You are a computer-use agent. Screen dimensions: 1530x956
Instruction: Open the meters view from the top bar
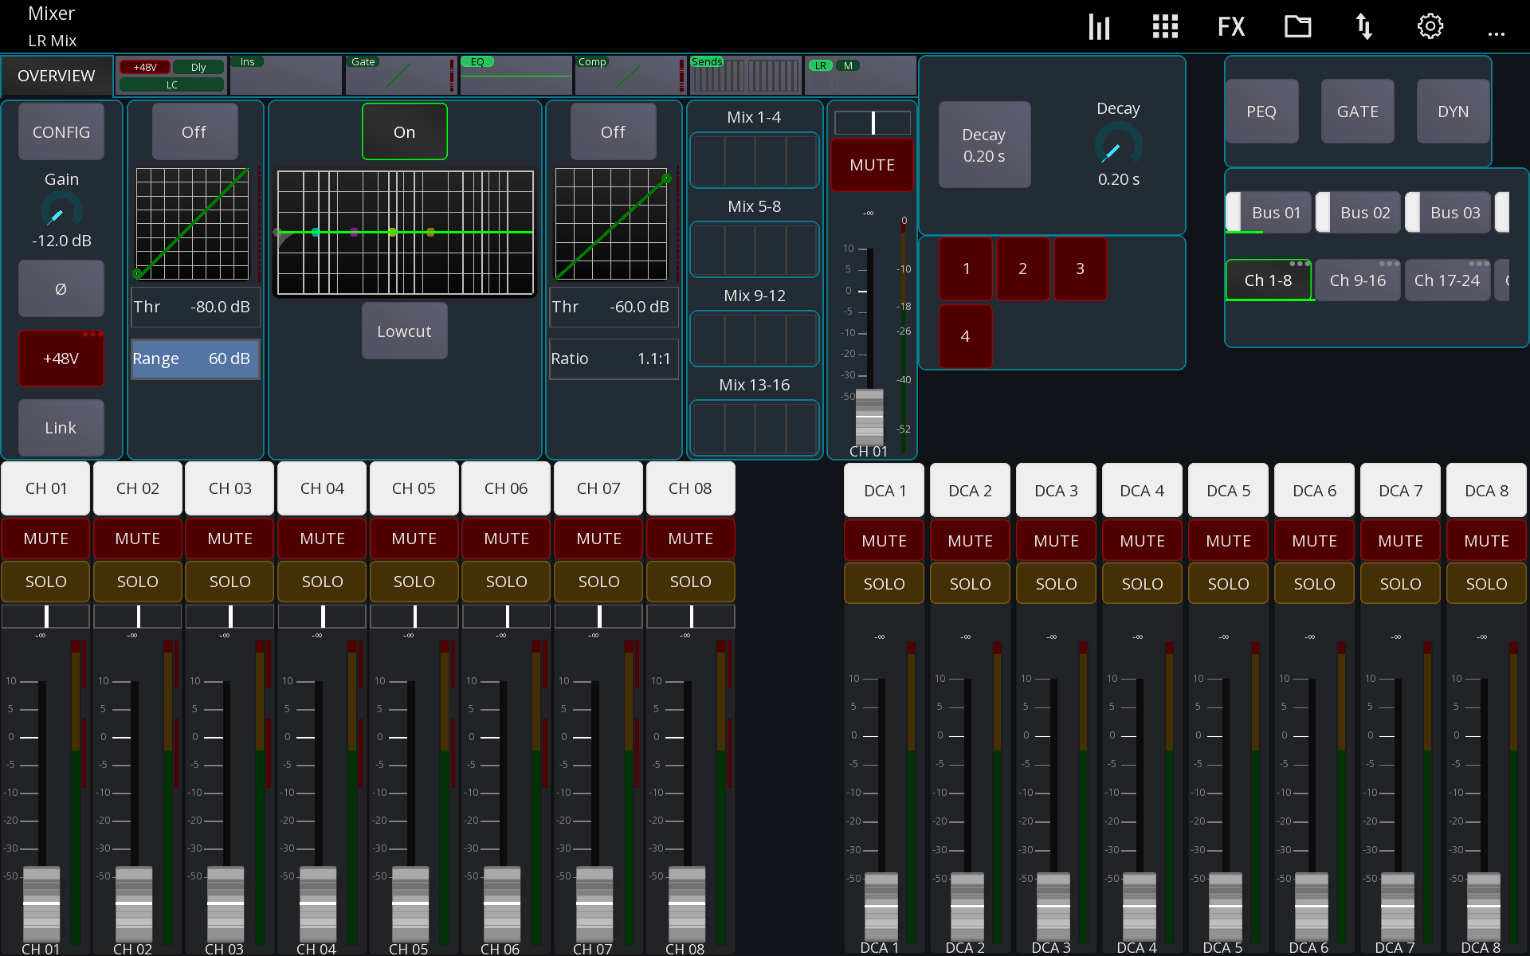pos(1099,25)
